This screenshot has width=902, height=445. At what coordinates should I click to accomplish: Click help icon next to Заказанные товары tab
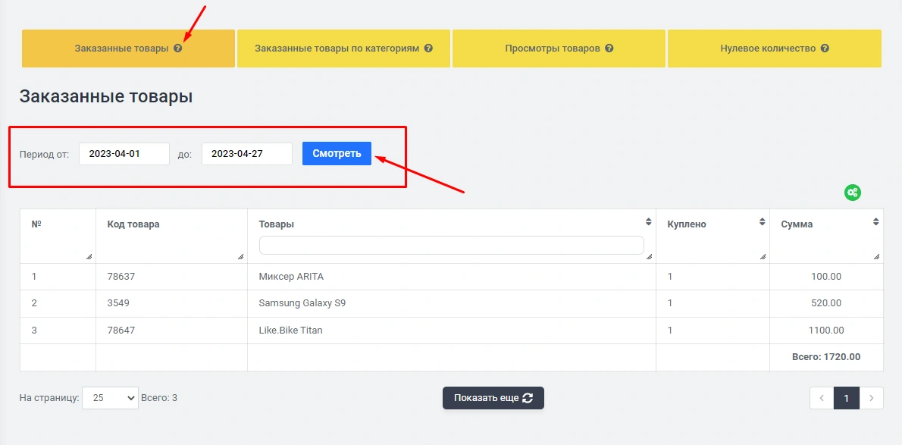coord(178,49)
